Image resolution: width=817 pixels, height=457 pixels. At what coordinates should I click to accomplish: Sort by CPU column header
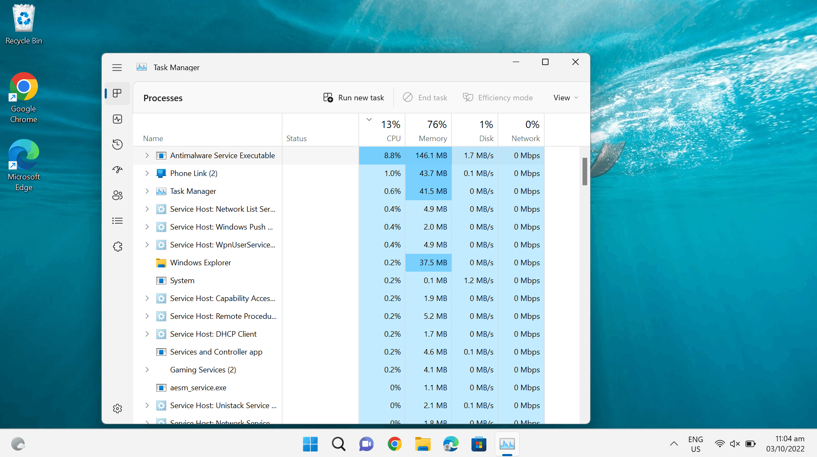(382, 130)
